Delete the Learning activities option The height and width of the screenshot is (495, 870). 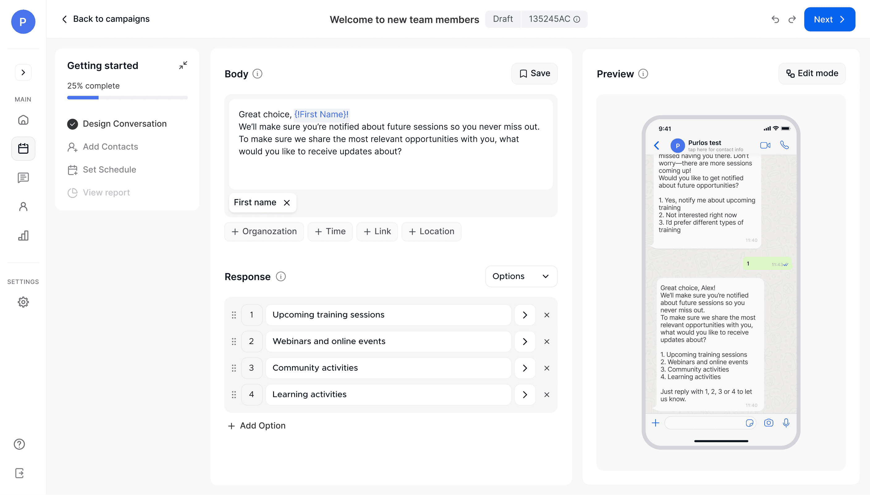click(x=547, y=395)
